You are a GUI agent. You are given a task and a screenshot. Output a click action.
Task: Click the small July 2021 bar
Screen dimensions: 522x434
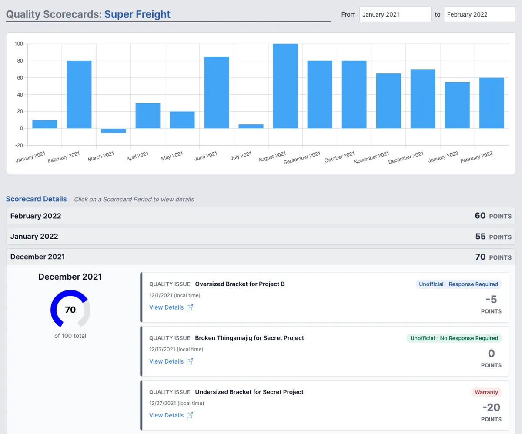click(251, 126)
